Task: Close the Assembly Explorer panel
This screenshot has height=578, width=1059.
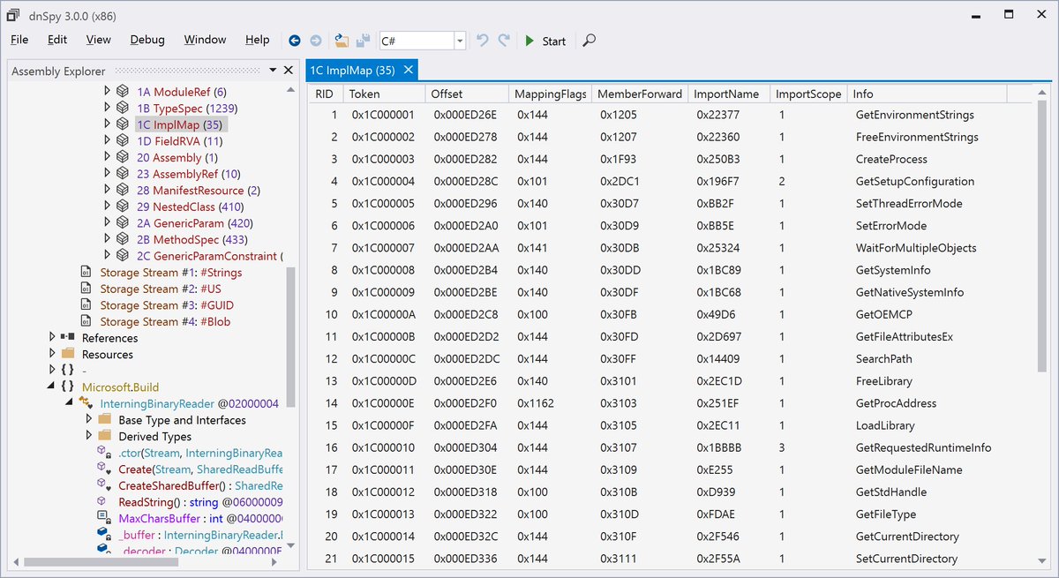Action: coord(288,71)
